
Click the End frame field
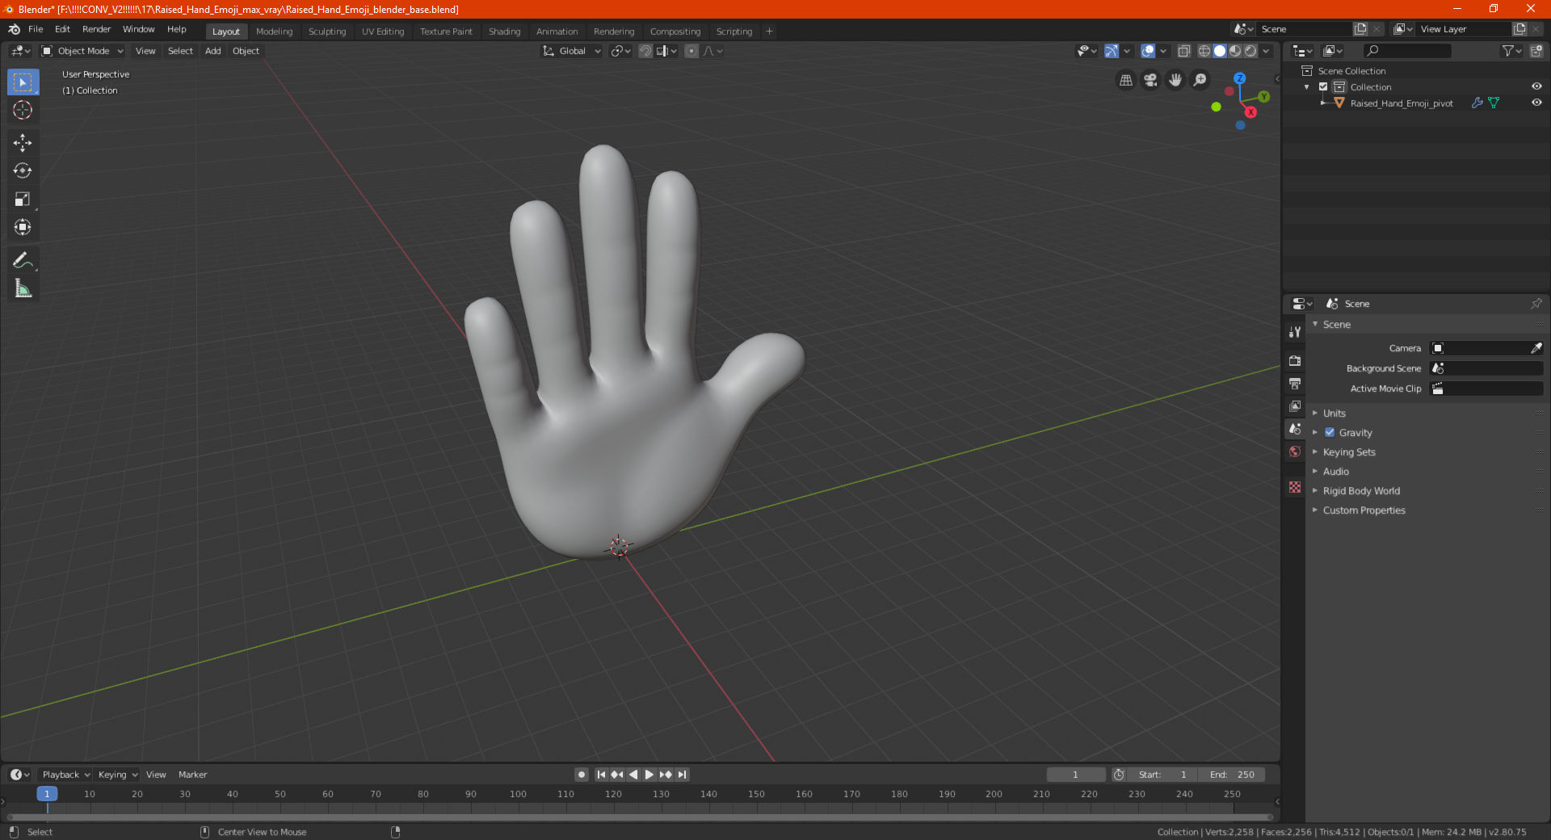coord(1232,775)
